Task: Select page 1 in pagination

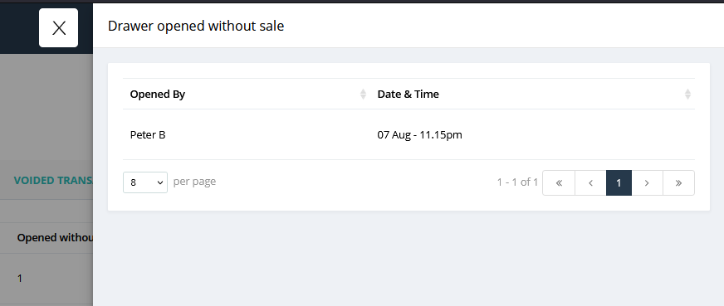Action: (x=619, y=183)
